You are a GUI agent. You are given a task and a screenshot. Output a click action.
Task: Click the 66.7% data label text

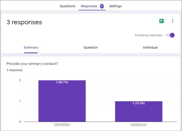click(62, 82)
